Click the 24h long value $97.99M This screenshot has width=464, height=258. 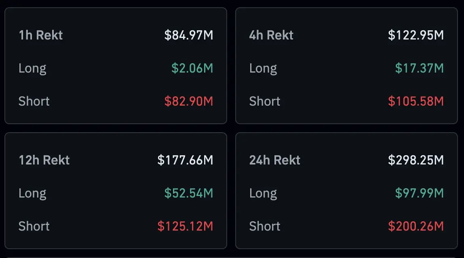coord(419,193)
